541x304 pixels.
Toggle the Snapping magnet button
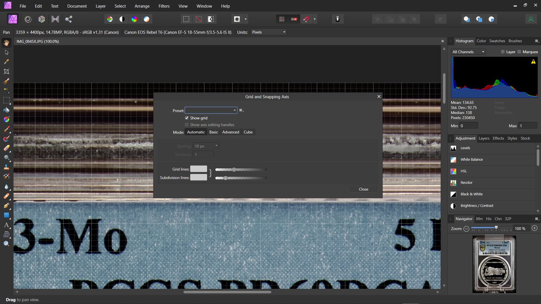click(306, 19)
